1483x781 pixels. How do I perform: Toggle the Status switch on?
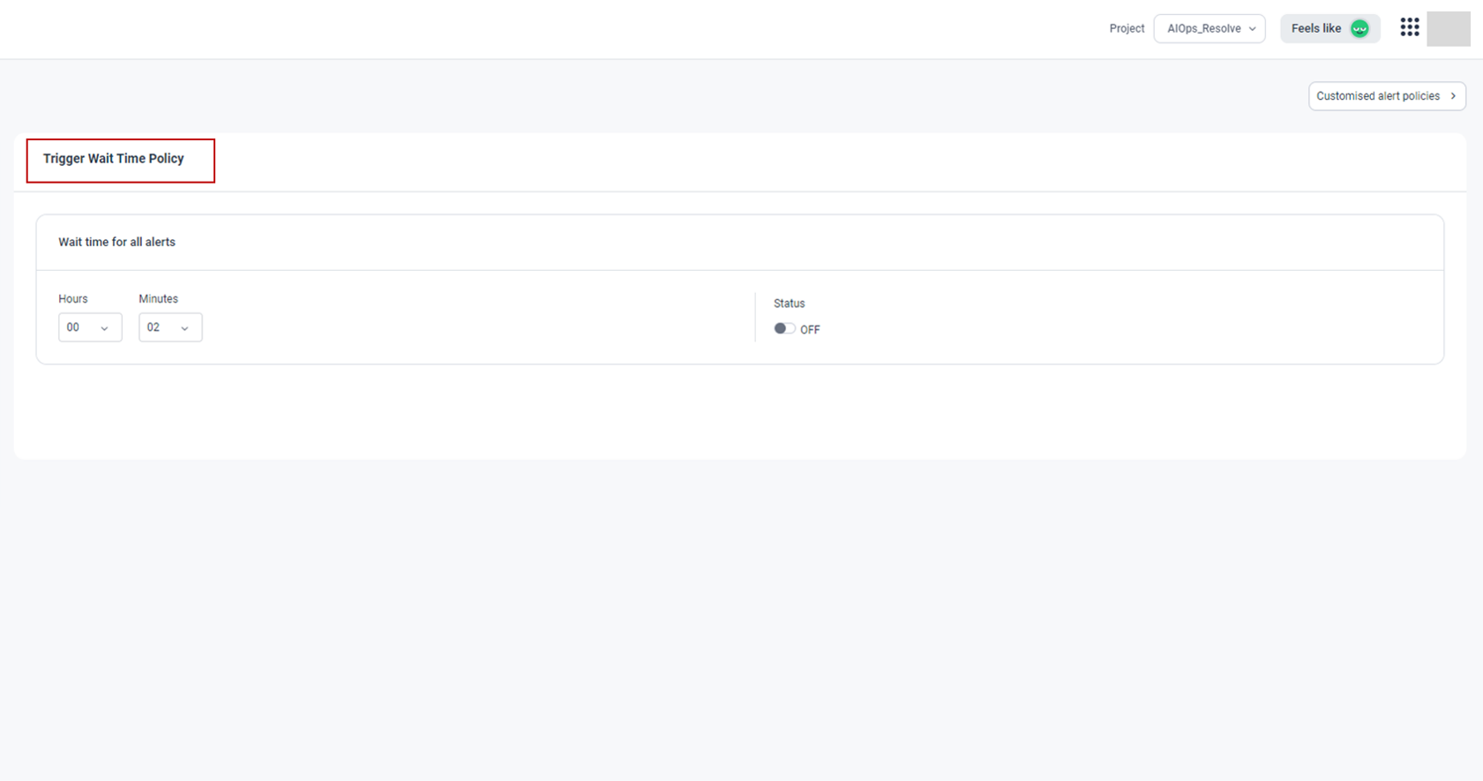coord(784,328)
